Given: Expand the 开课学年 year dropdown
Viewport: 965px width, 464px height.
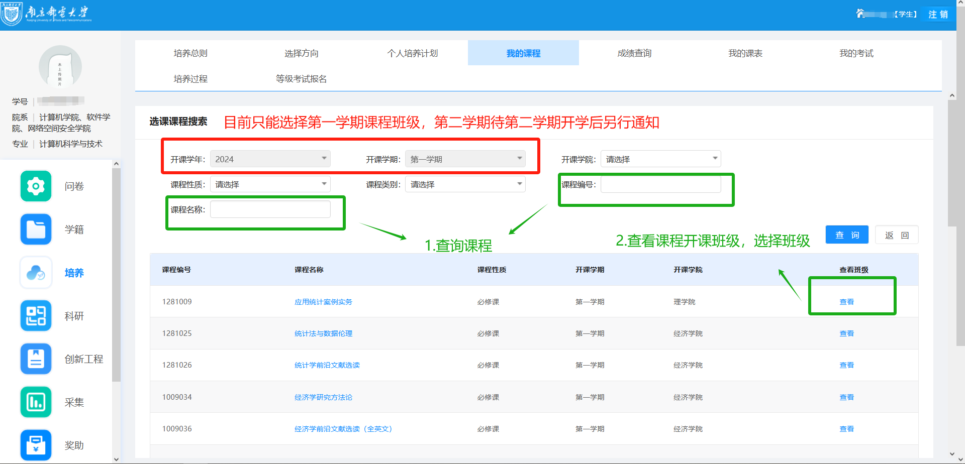Looking at the screenshot, I should pos(270,159).
